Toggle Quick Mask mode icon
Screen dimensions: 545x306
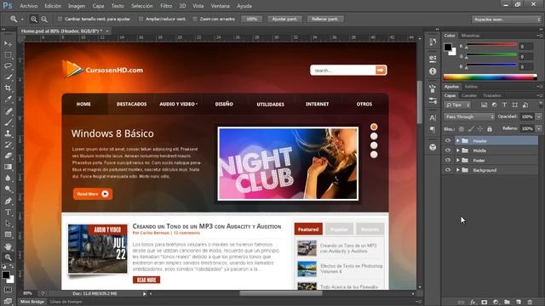(x=8, y=289)
